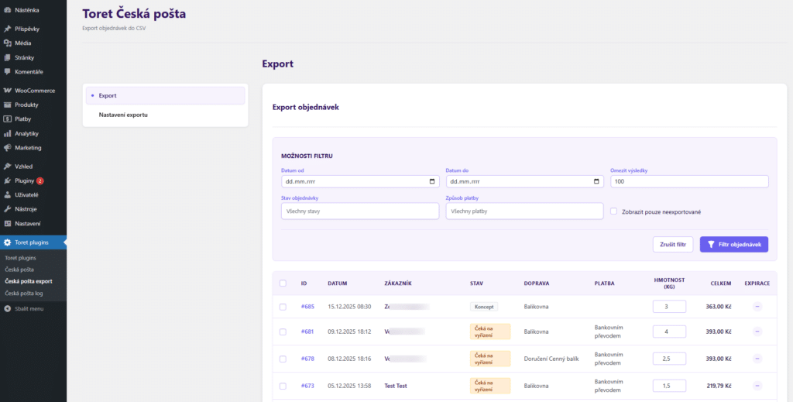Image resolution: width=793 pixels, height=402 pixels.
Task: Check the checkbox for order #673
Action: pyautogui.click(x=283, y=386)
